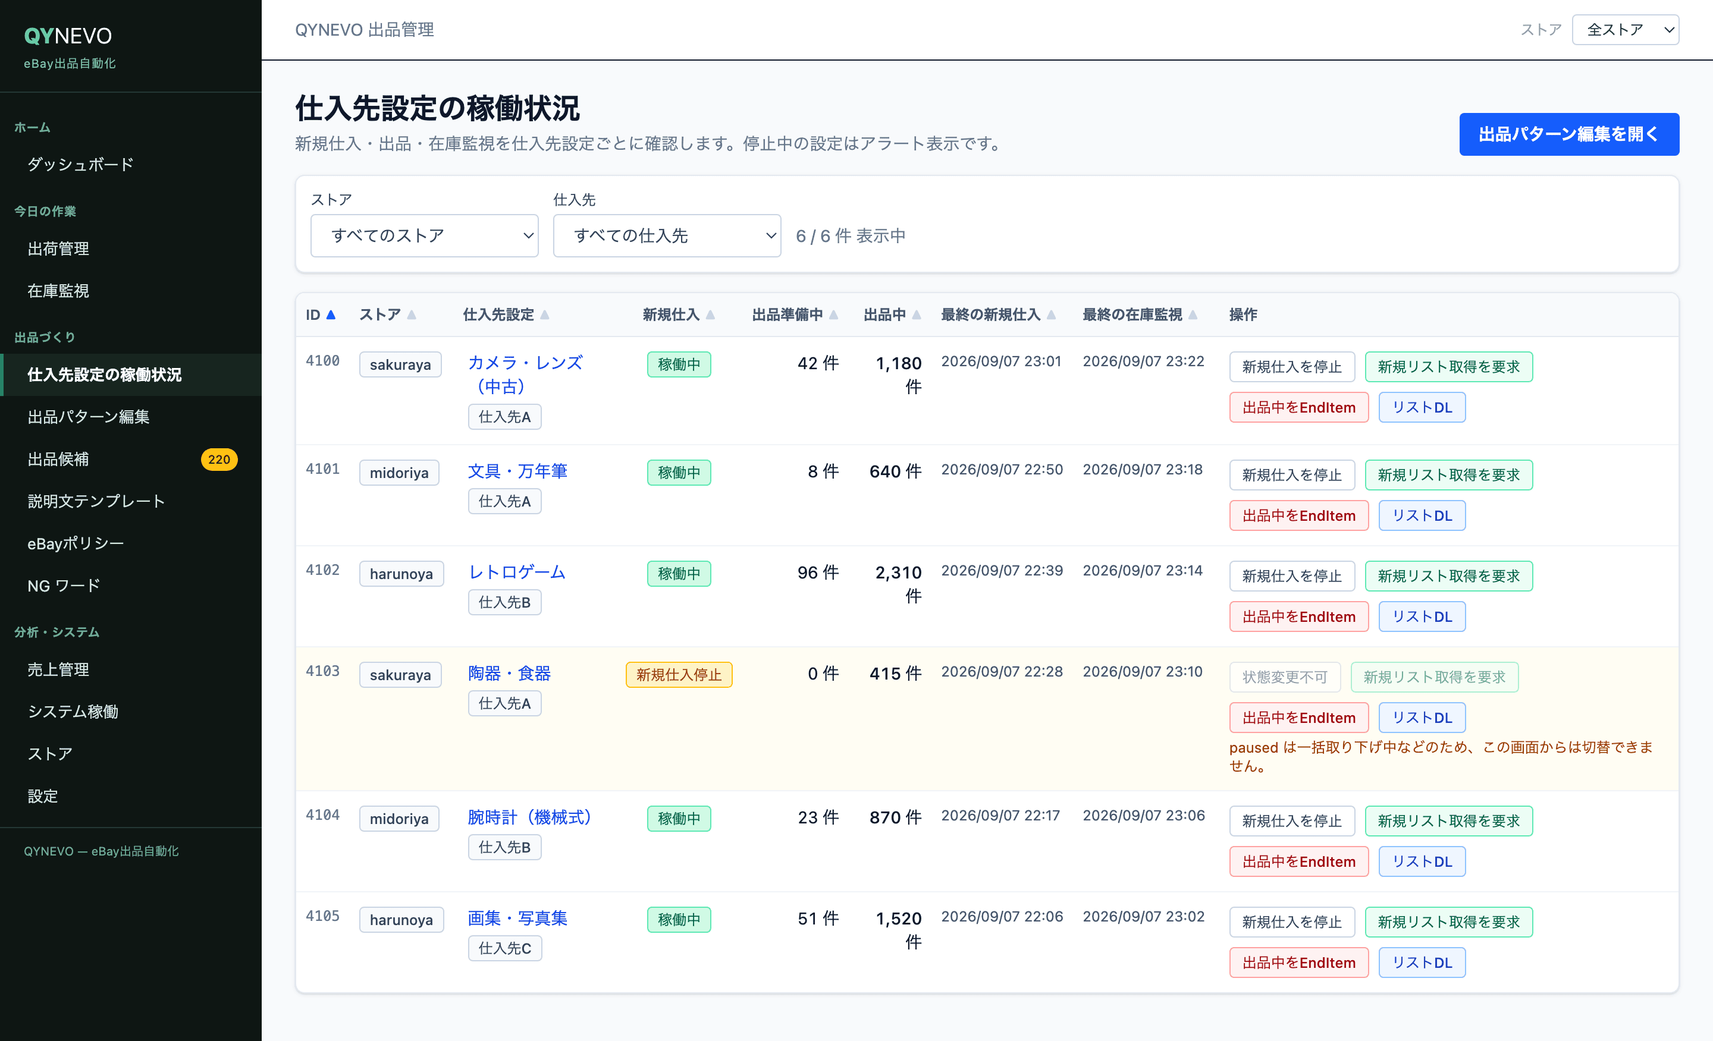Open レトロゲーム supplier link
This screenshot has width=1713, height=1041.
pyautogui.click(x=516, y=573)
